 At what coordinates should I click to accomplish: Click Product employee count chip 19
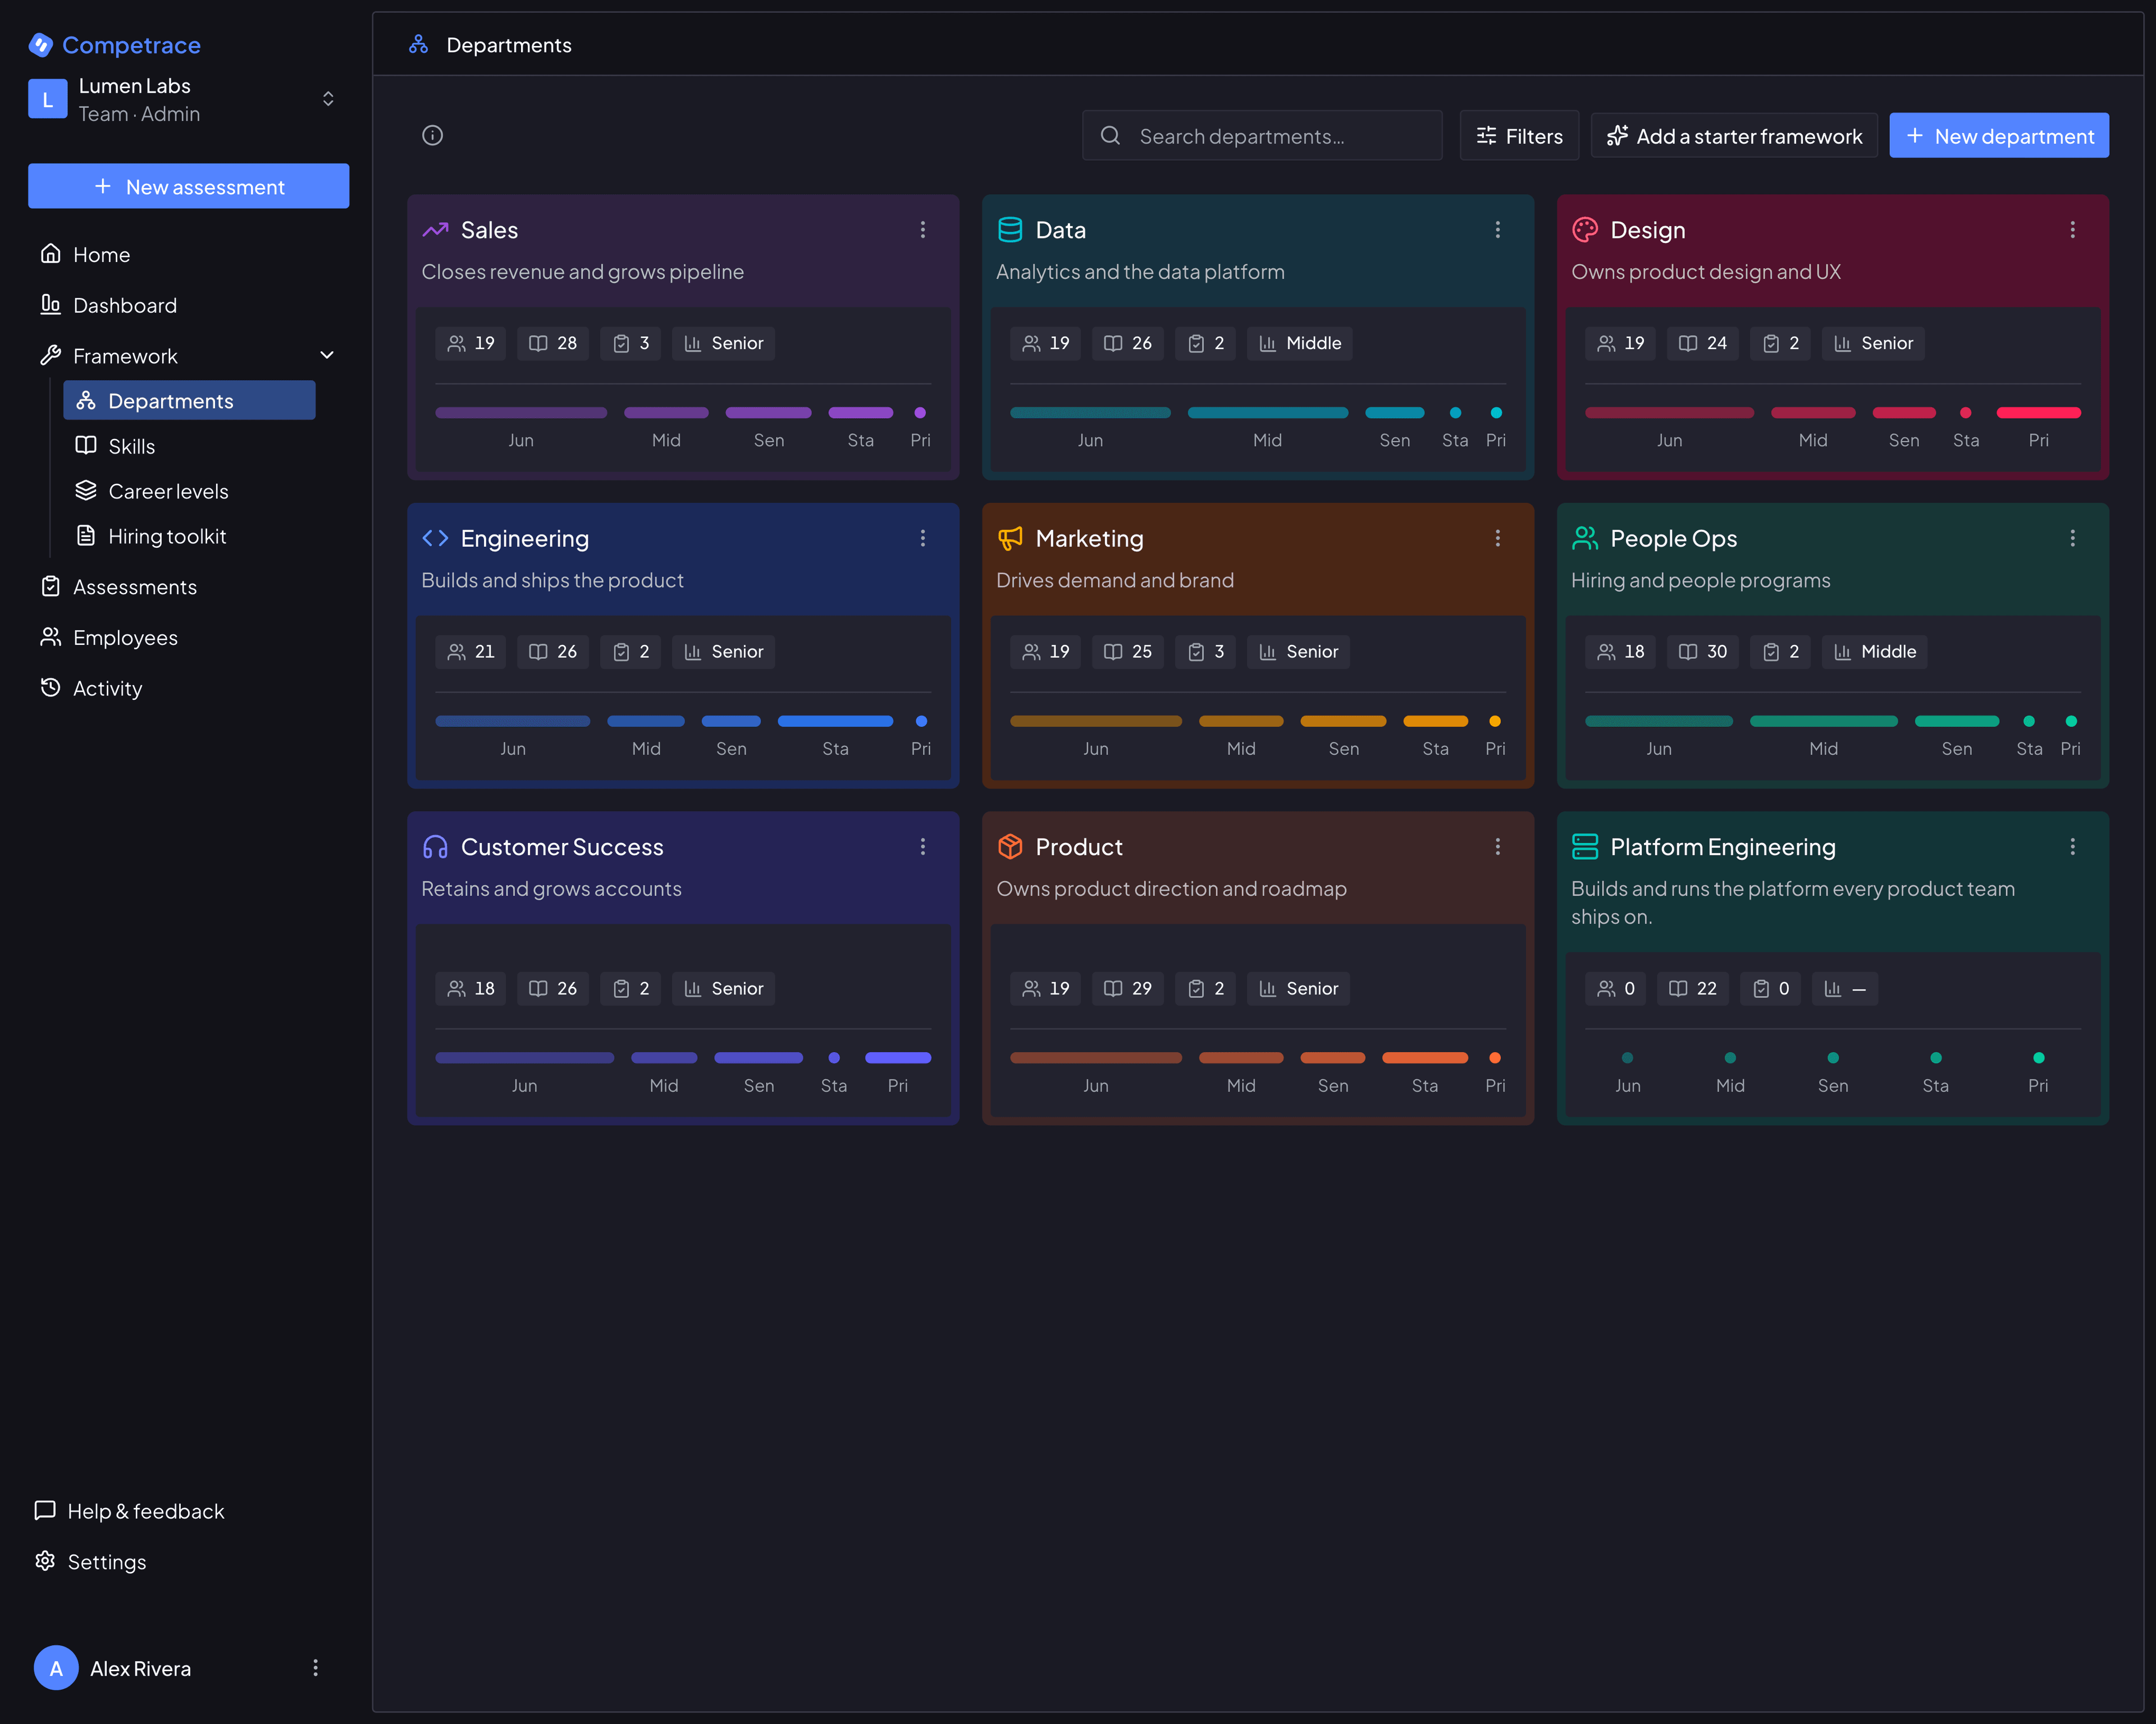coord(1045,988)
